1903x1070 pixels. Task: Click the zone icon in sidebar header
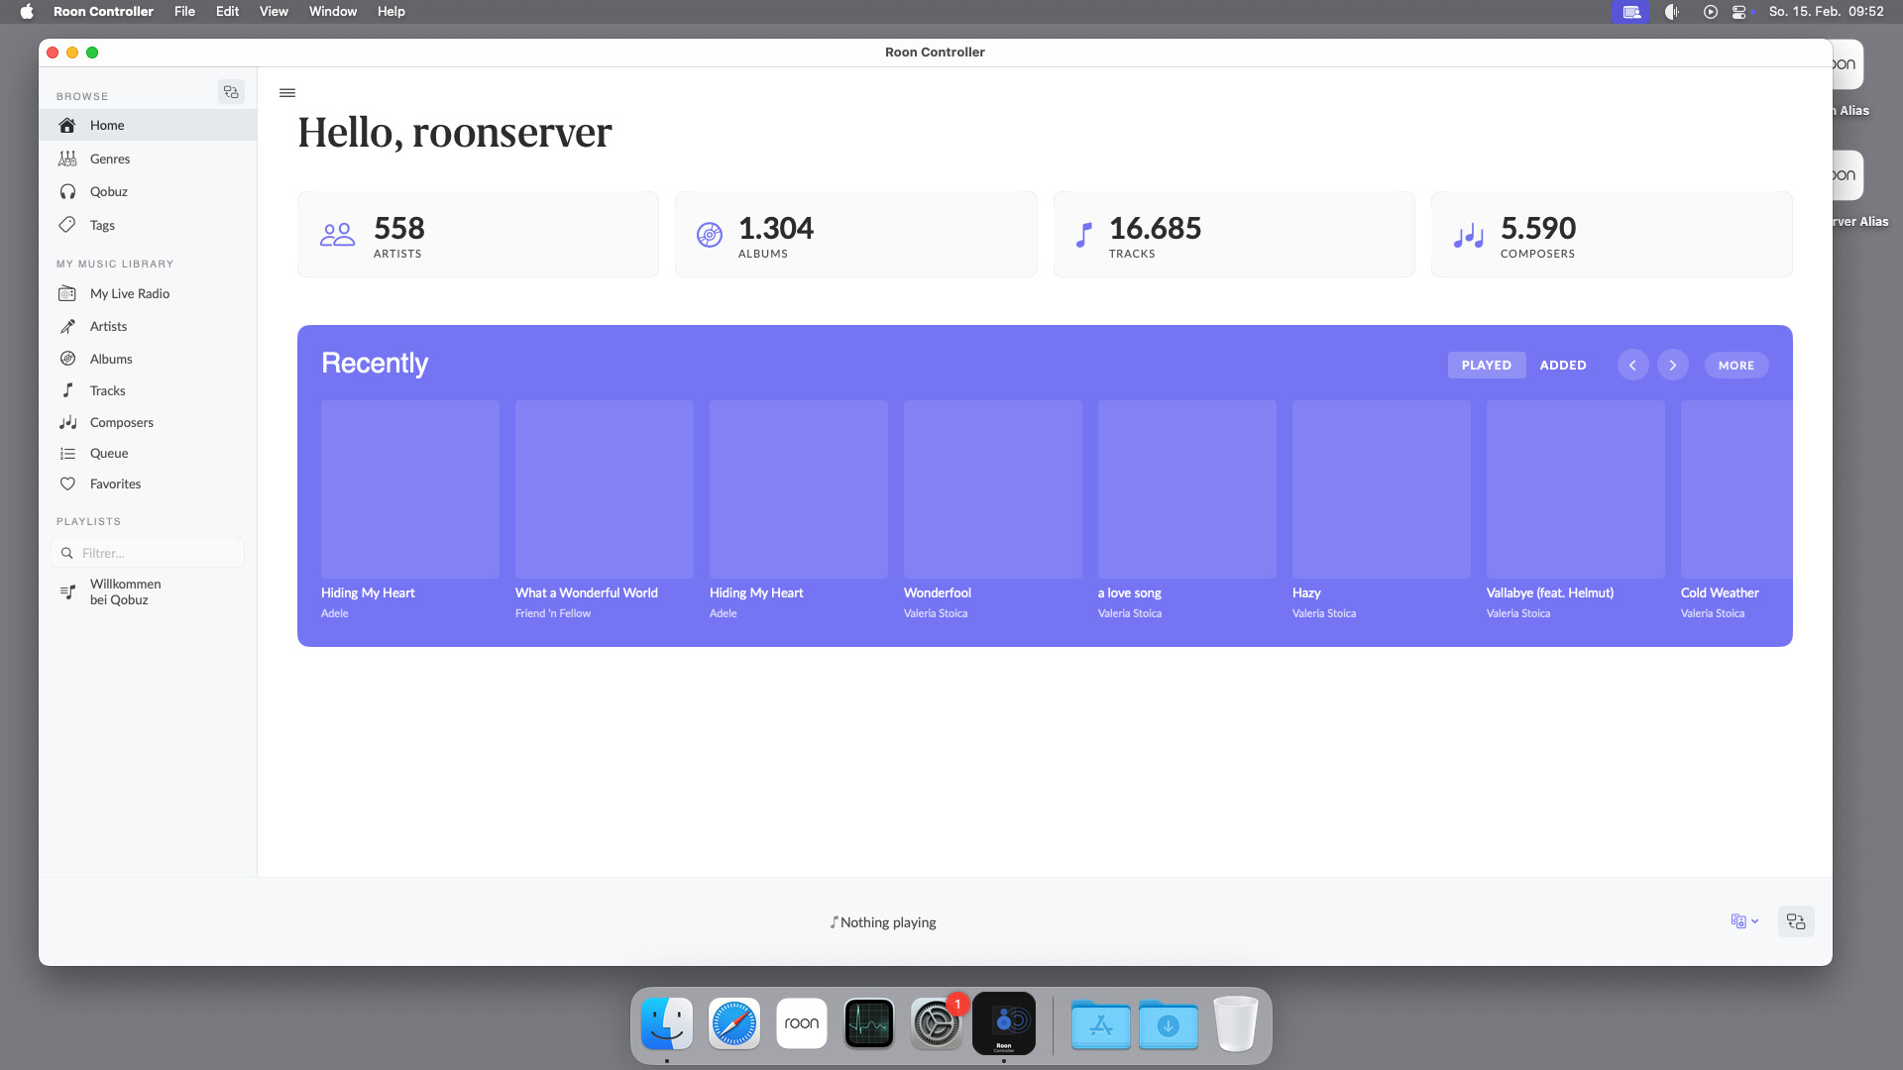click(x=231, y=92)
